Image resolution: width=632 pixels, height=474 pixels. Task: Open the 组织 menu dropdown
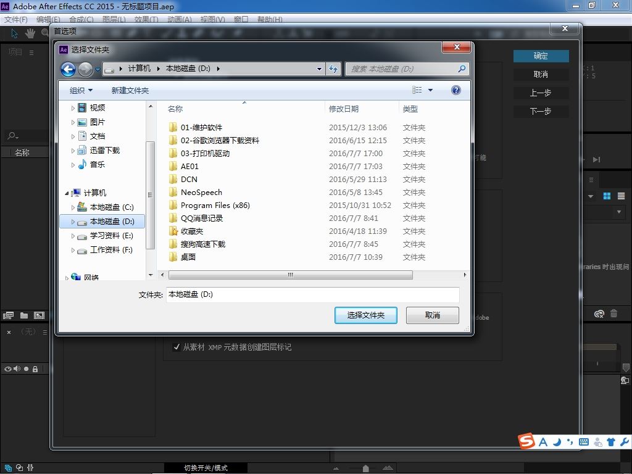(x=81, y=90)
